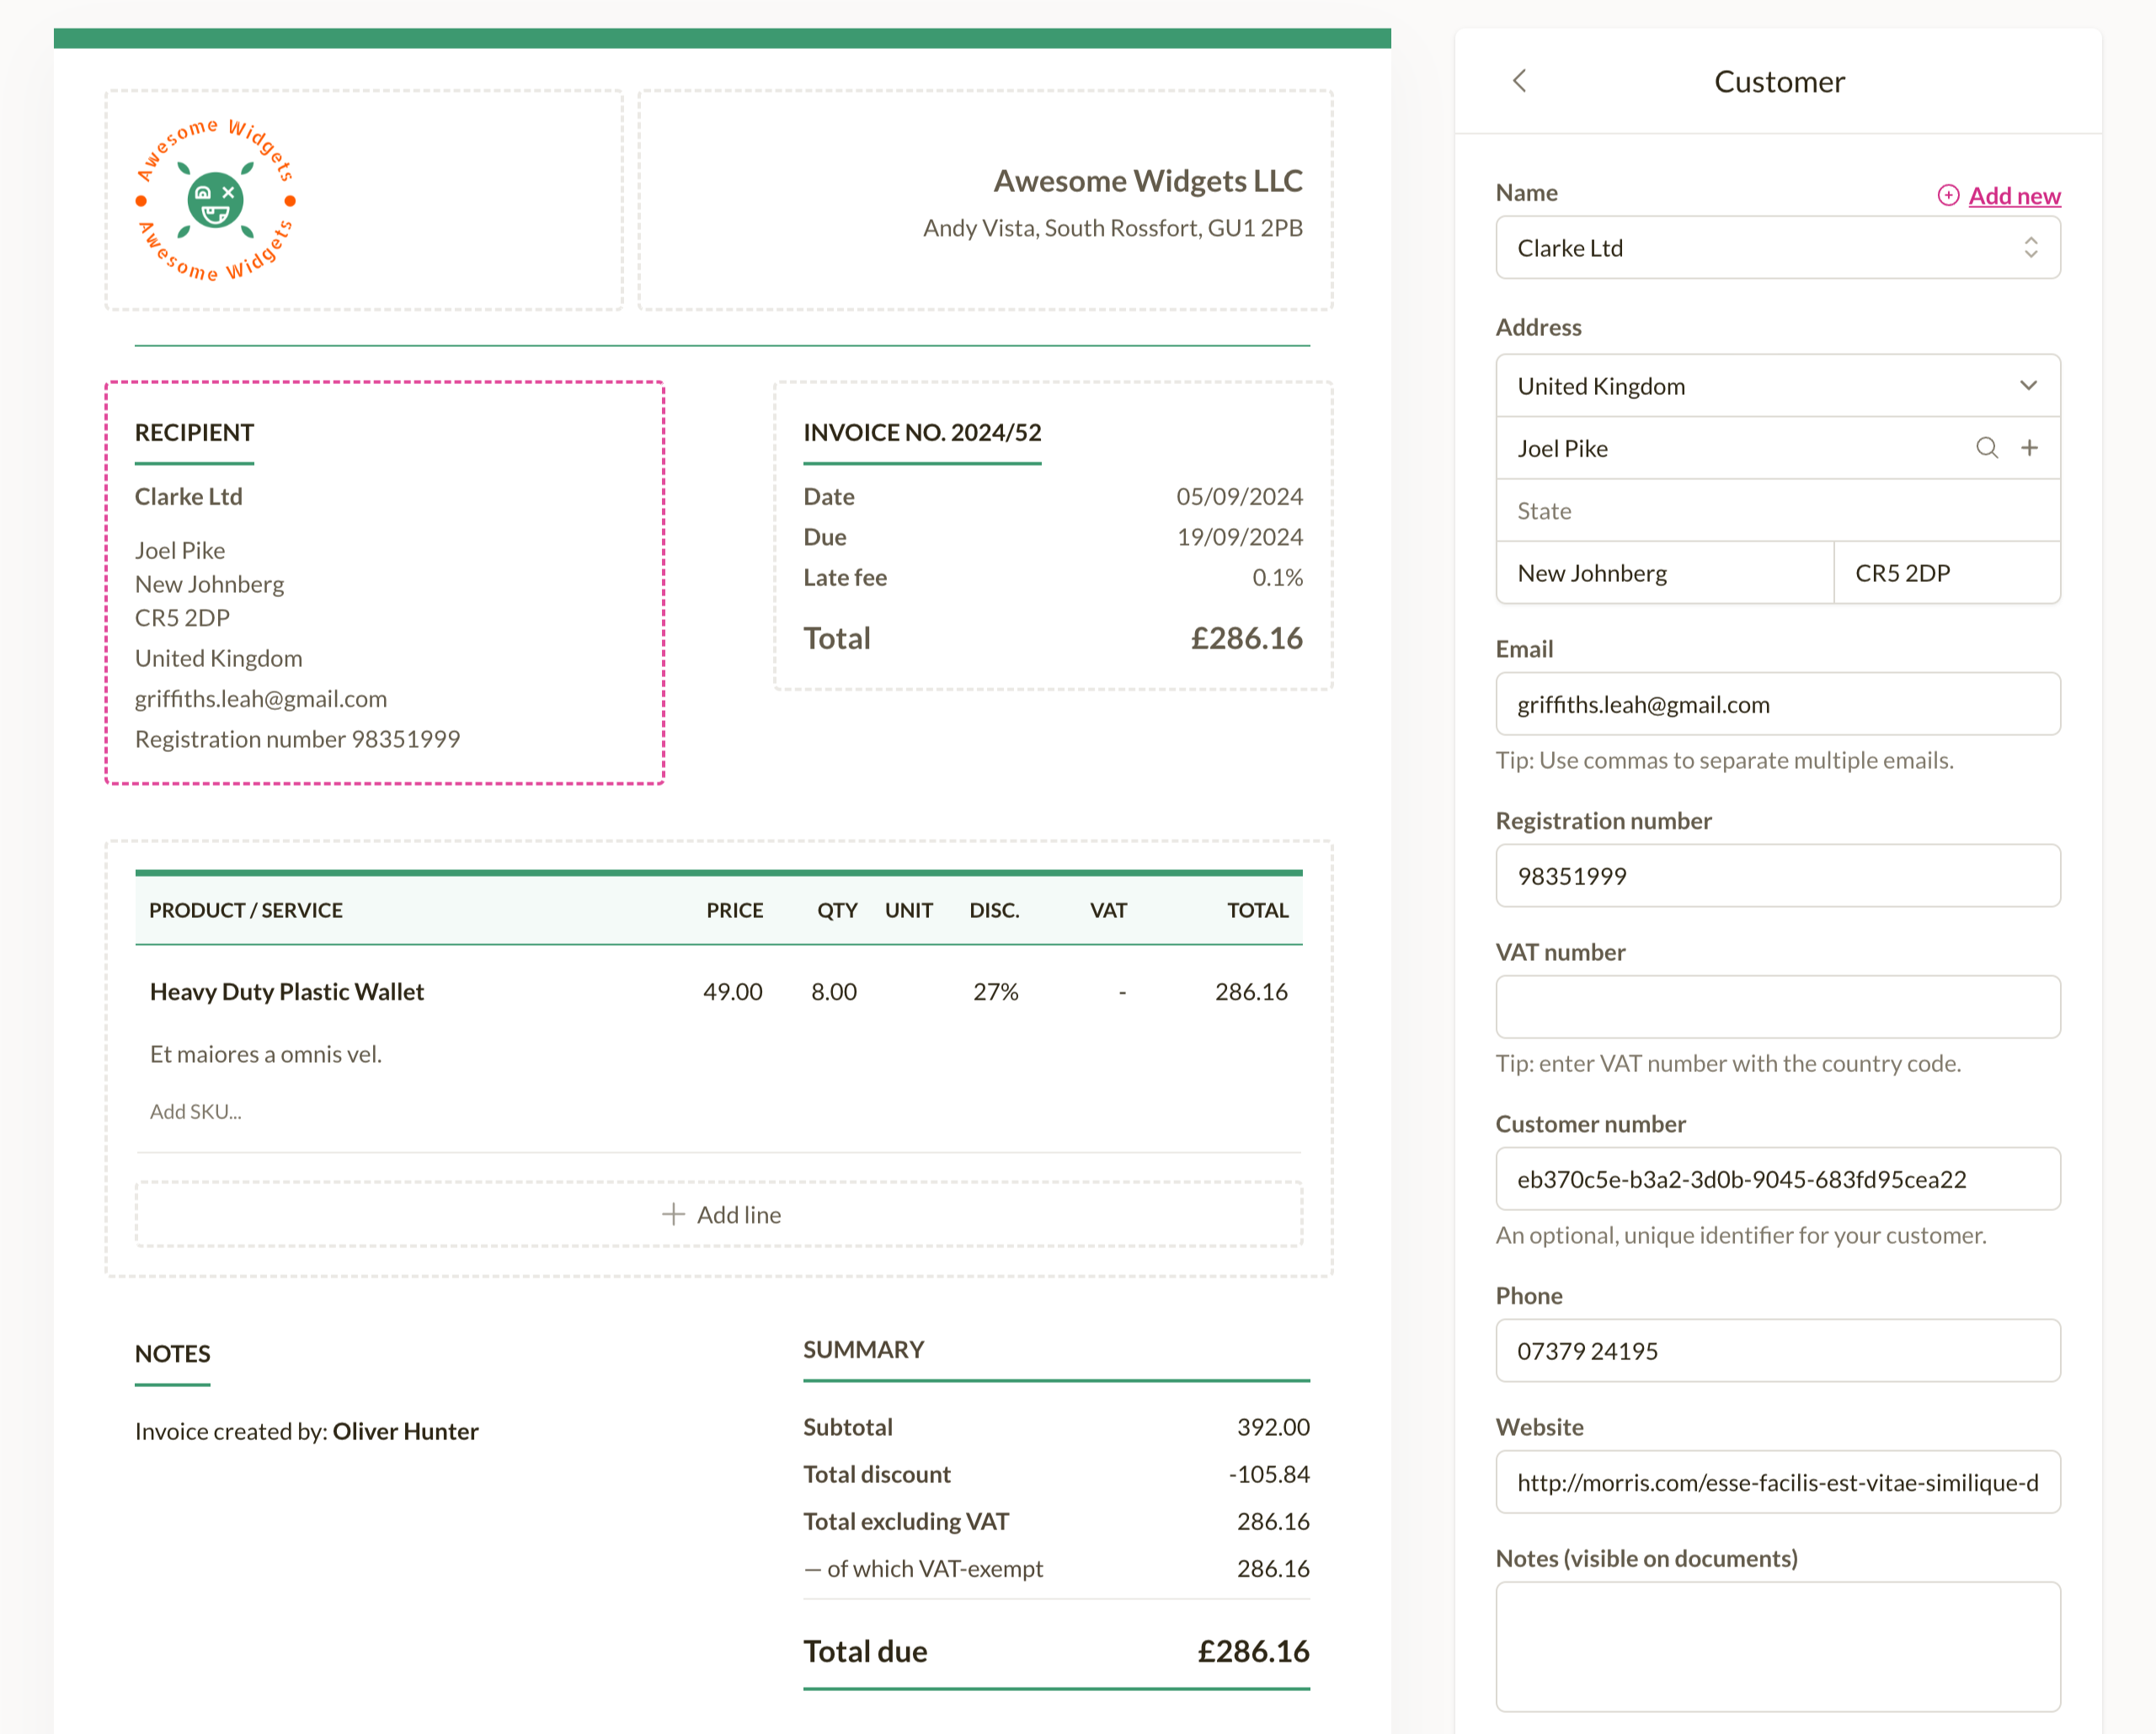Click the quantity cell 8.00
The width and height of the screenshot is (2156, 1734).
834,992
